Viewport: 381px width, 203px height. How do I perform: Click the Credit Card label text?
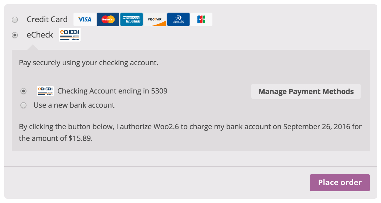coord(47,19)
